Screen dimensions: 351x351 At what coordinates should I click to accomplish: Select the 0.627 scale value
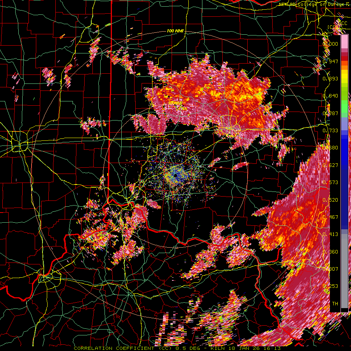coord(330,165)
